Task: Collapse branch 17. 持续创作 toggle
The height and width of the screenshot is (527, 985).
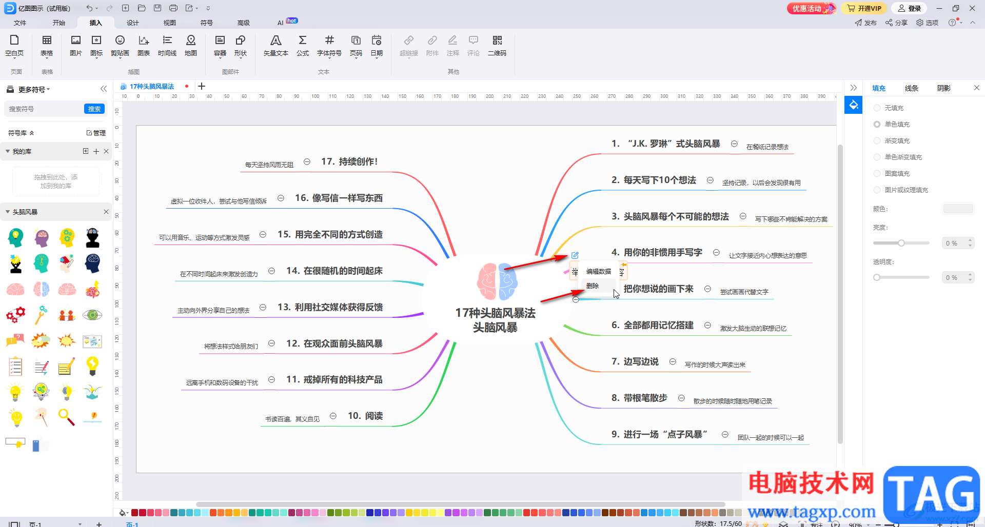Action: [x=307, y=161]
